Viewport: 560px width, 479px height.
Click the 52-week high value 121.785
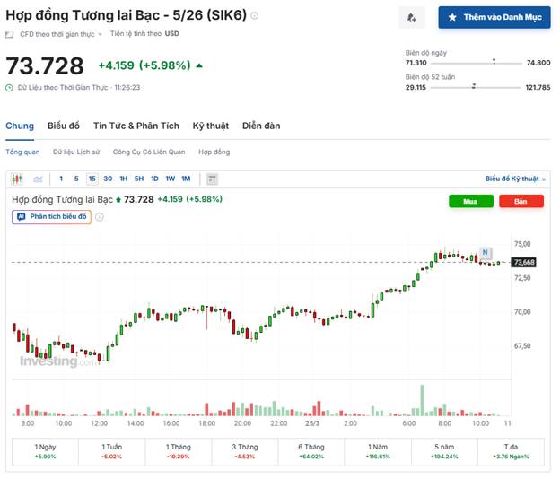538,87
